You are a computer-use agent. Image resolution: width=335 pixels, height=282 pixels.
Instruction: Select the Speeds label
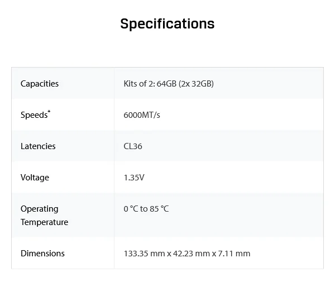[x=34, y=115]
